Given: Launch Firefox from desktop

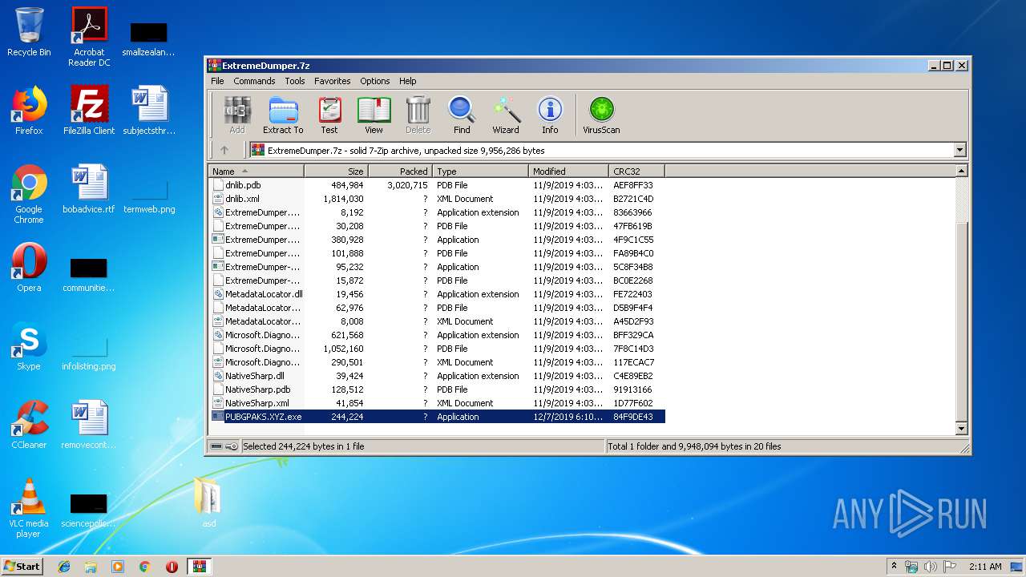Looking at the screenshot, I should [x=29, y=111].
